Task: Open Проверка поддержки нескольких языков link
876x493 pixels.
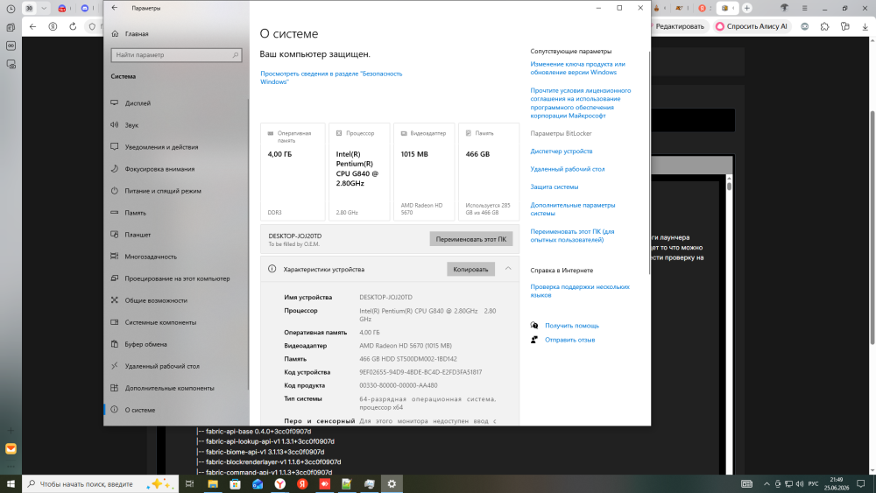Action: (580, 291)
